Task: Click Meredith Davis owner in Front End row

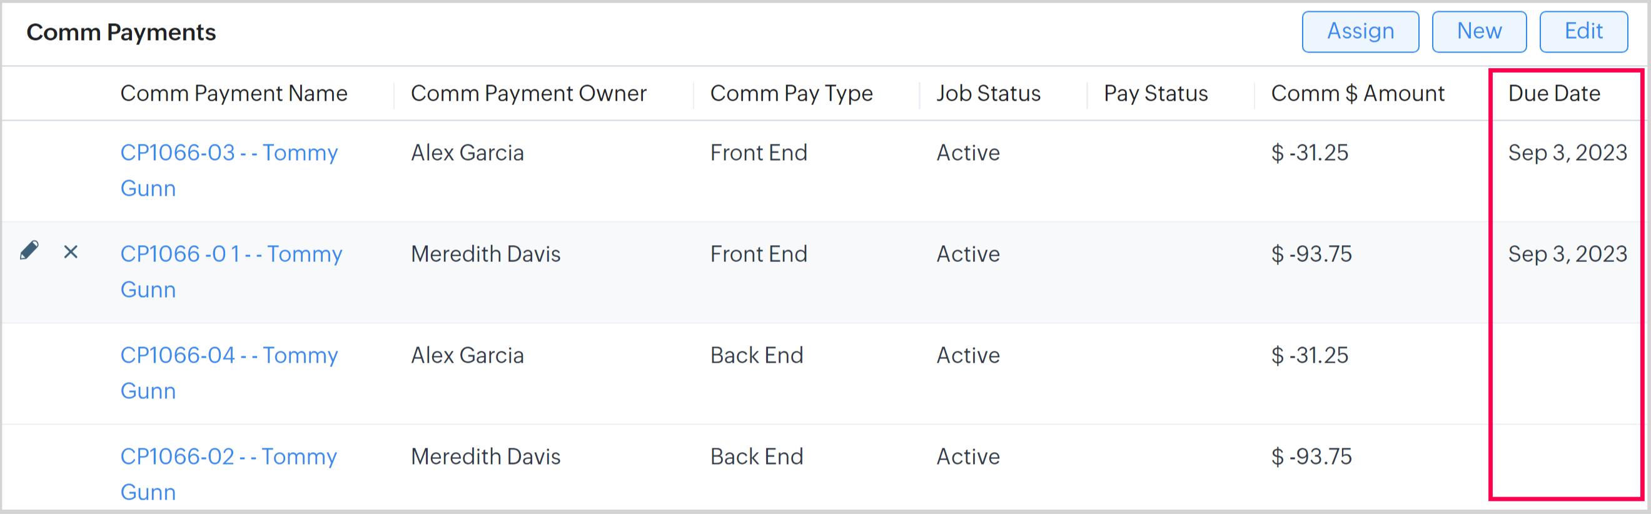Action: pos(485,254)
